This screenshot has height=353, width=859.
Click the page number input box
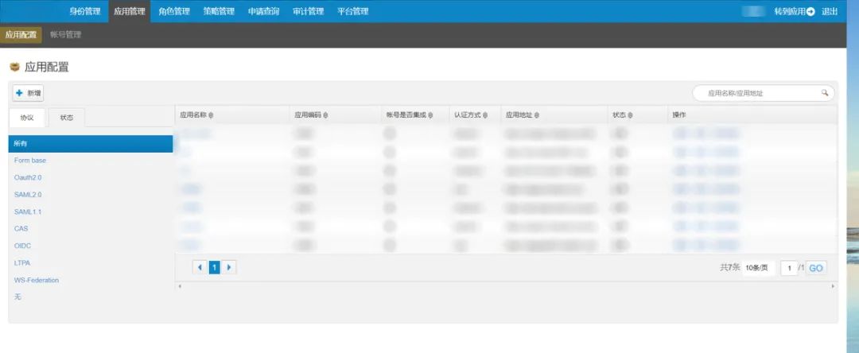click(789, 268)
